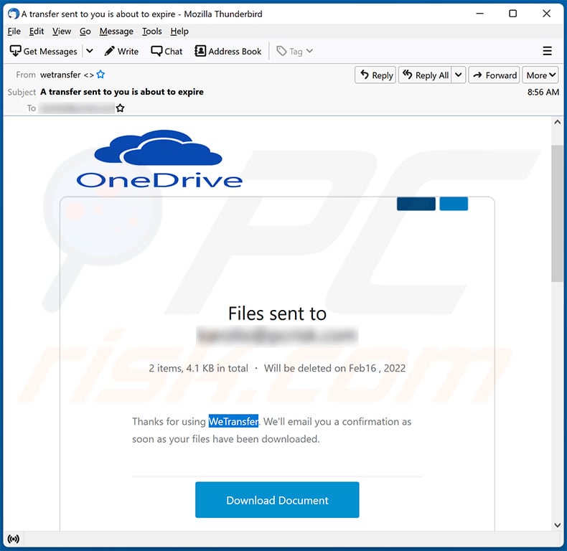Click the 'Files sent to' heading
The width and height of the screenshot is (567, 551).
277,313
